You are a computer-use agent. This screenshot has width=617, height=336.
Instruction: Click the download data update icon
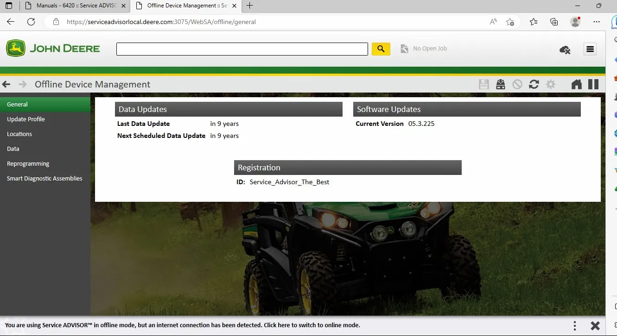[x=500, y=84]
